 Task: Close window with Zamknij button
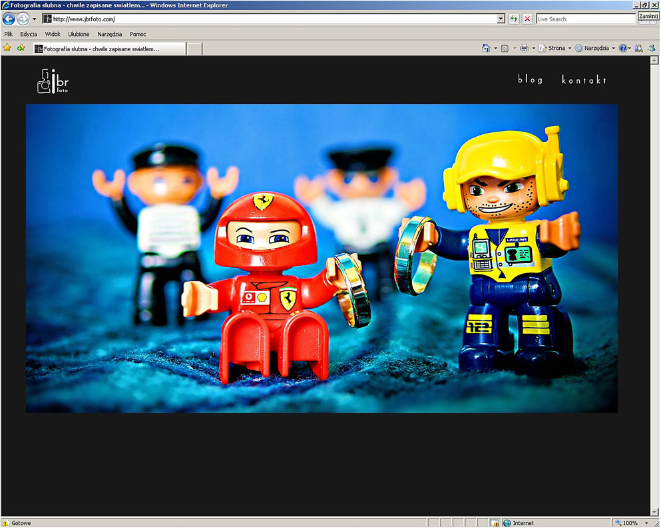(x=654, y=5)
